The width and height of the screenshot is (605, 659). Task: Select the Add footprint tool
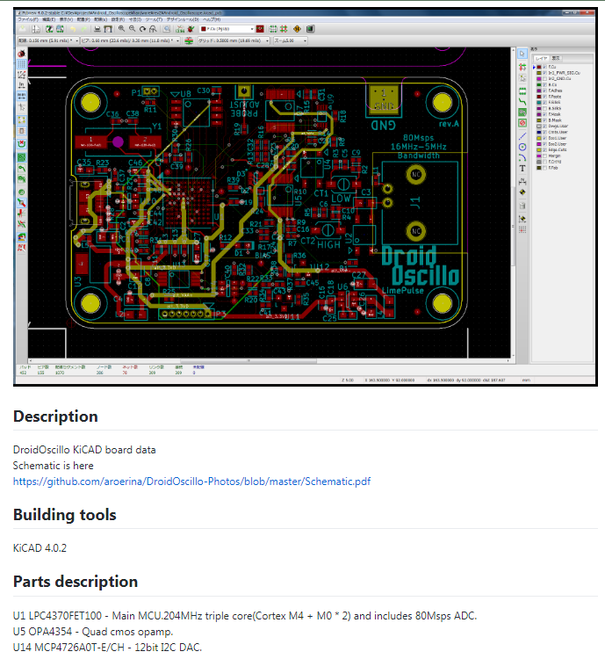[522, 91]
